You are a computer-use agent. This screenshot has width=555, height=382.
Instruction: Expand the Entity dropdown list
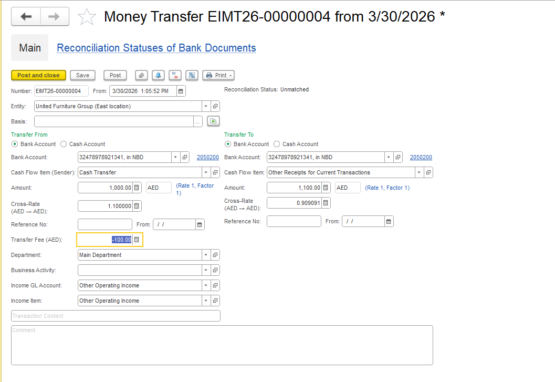206,106
